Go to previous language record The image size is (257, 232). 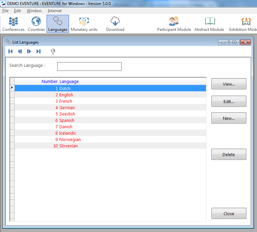[x=20, y=51]
